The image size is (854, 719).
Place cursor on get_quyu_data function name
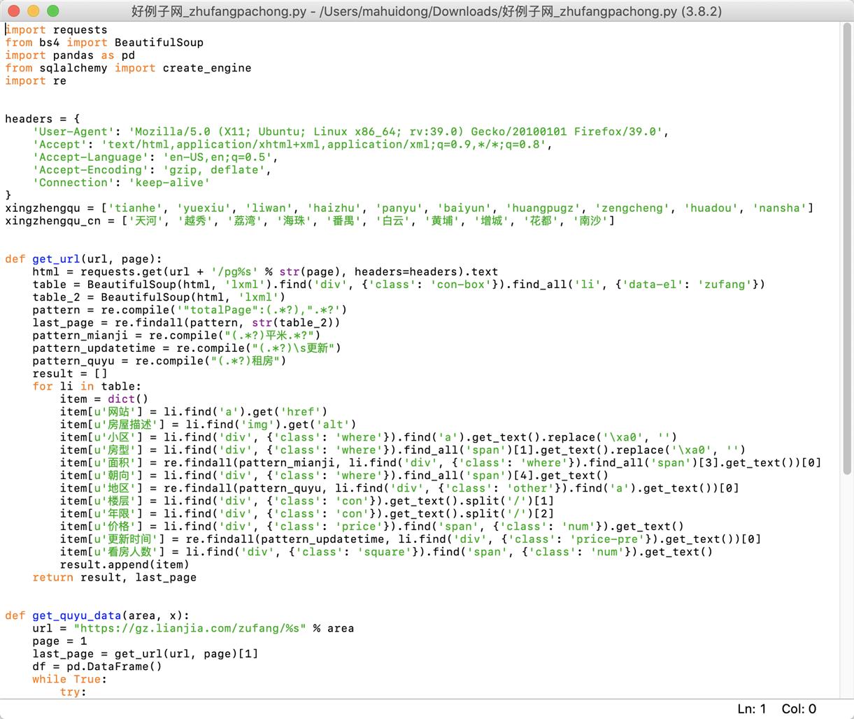76,615
